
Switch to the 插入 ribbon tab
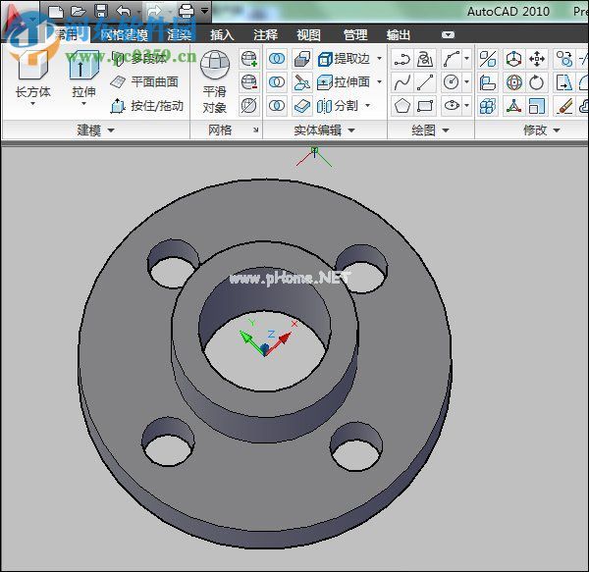point(223,34)
